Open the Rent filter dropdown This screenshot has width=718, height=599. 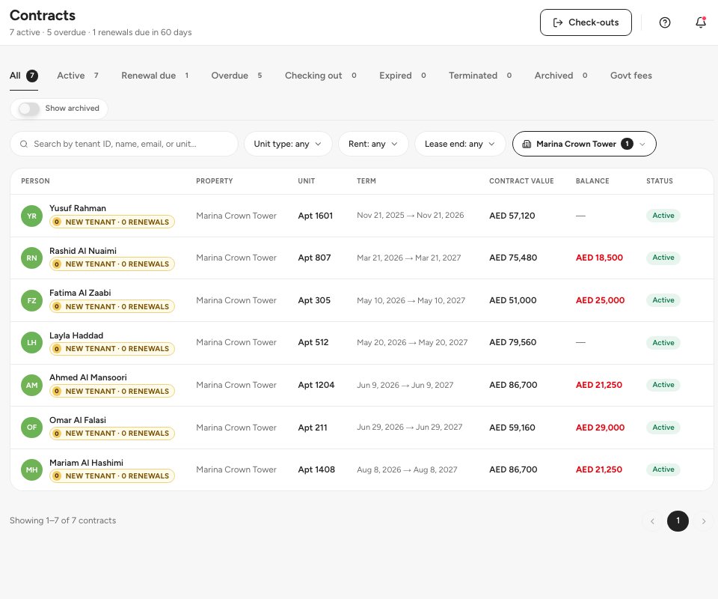point(373,144)
